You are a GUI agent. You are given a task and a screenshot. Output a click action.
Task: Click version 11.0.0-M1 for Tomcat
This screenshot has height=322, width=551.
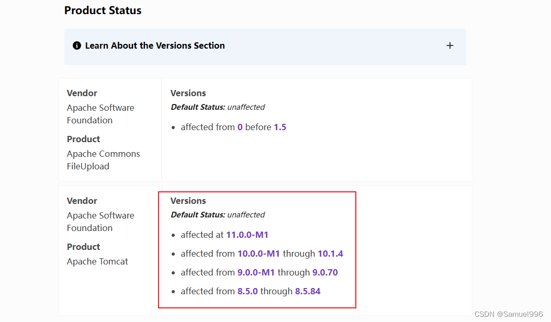tap(248, 235)
